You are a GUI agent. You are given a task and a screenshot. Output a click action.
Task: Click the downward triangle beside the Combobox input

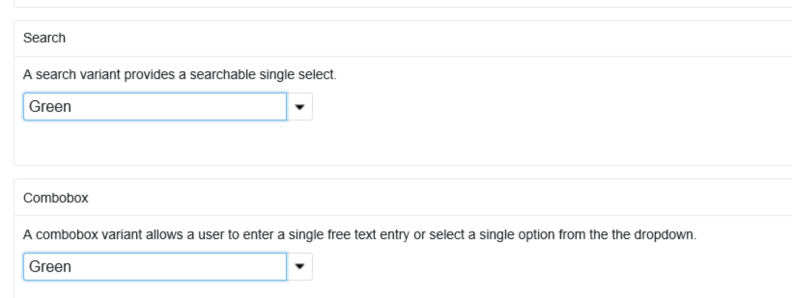coord(299,266)
